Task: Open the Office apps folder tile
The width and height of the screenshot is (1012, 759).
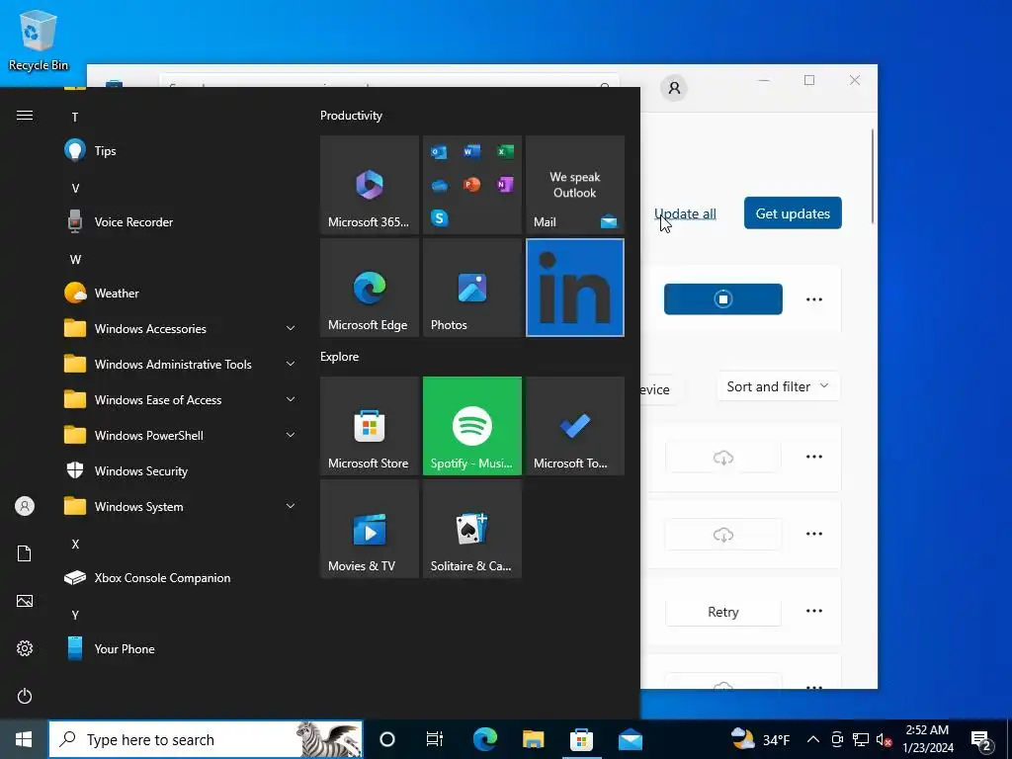Action: (x=471, y=185)
